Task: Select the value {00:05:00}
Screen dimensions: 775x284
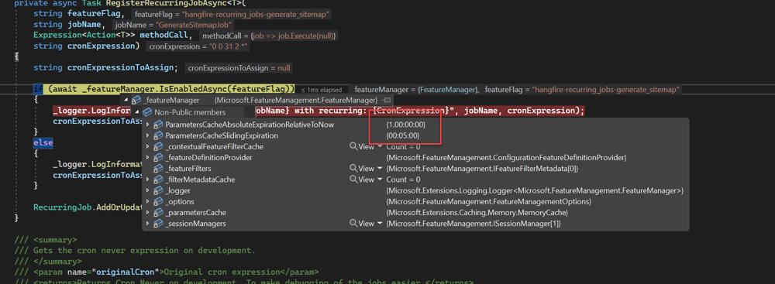Action: coord(403,136)
